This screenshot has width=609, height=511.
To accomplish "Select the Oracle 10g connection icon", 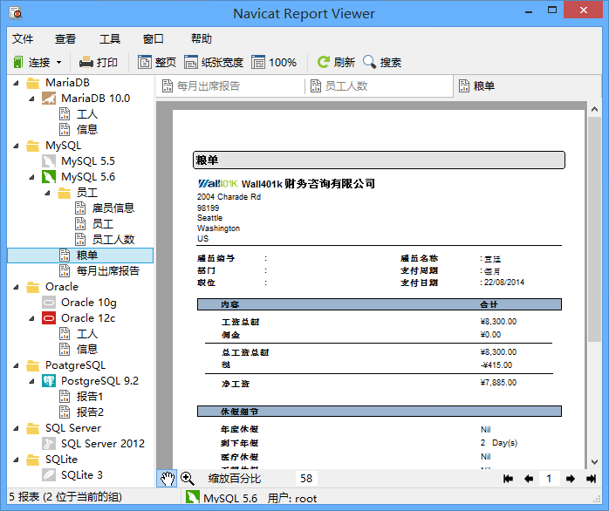I will [49, 303].
